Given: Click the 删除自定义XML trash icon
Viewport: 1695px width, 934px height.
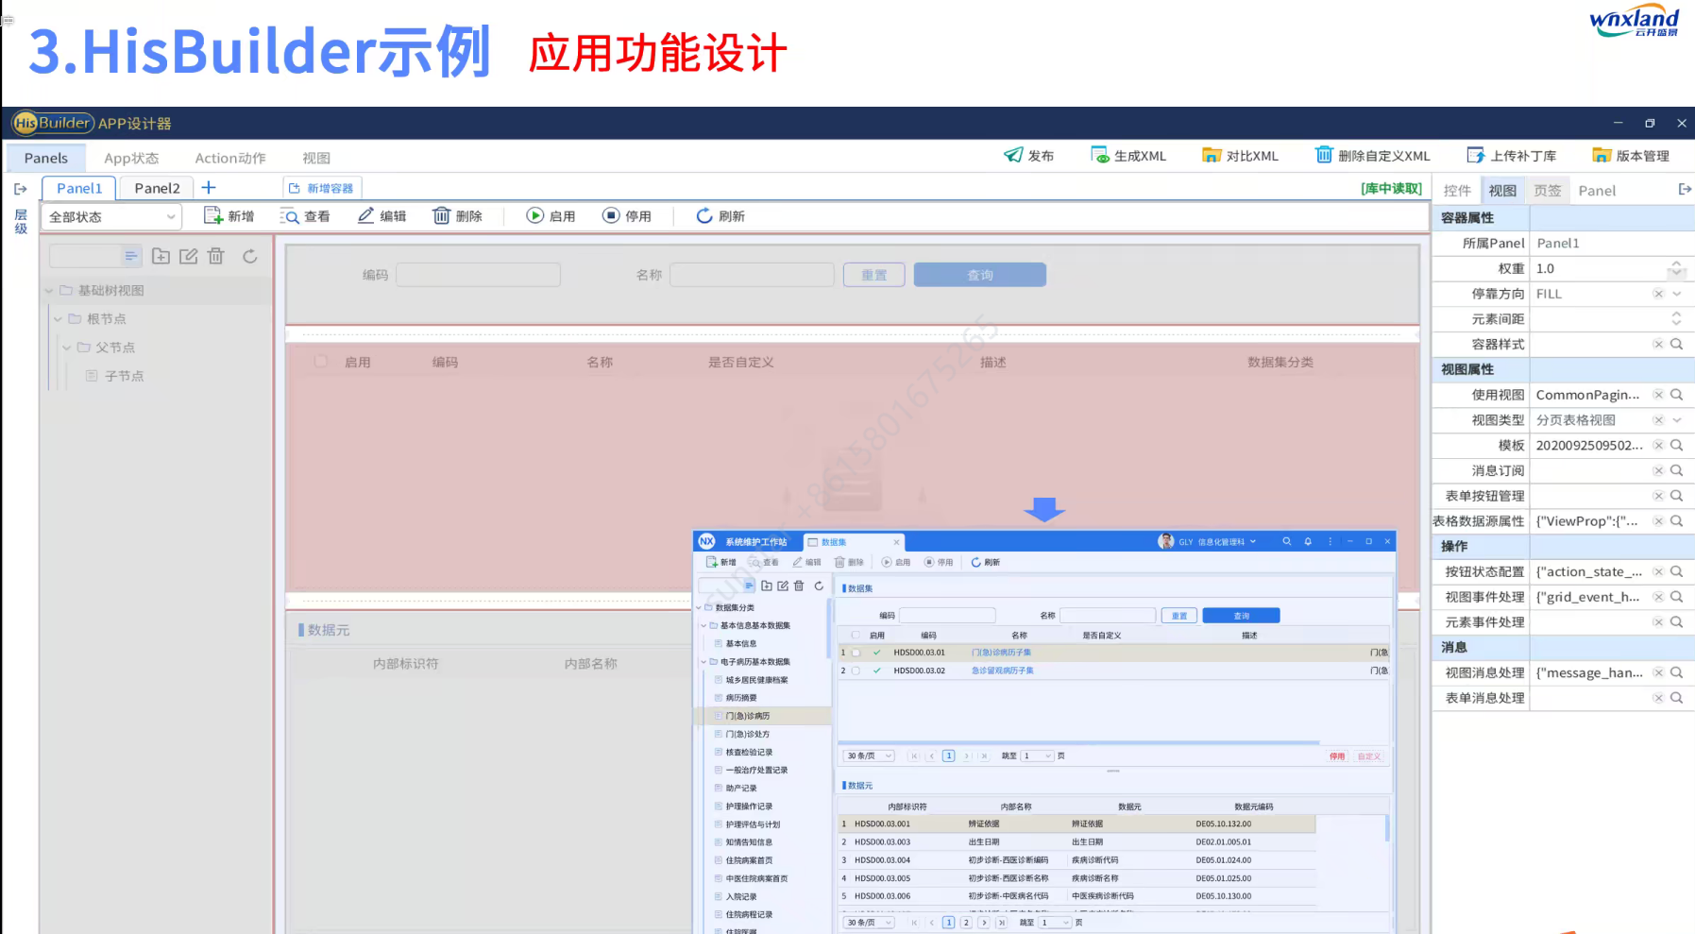Looking at the screenshot, I should [1324, 155].
